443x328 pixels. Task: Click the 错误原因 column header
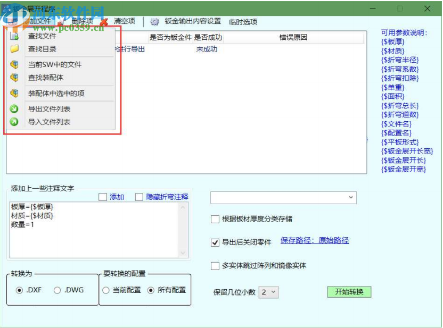click(x=293, y=38)
